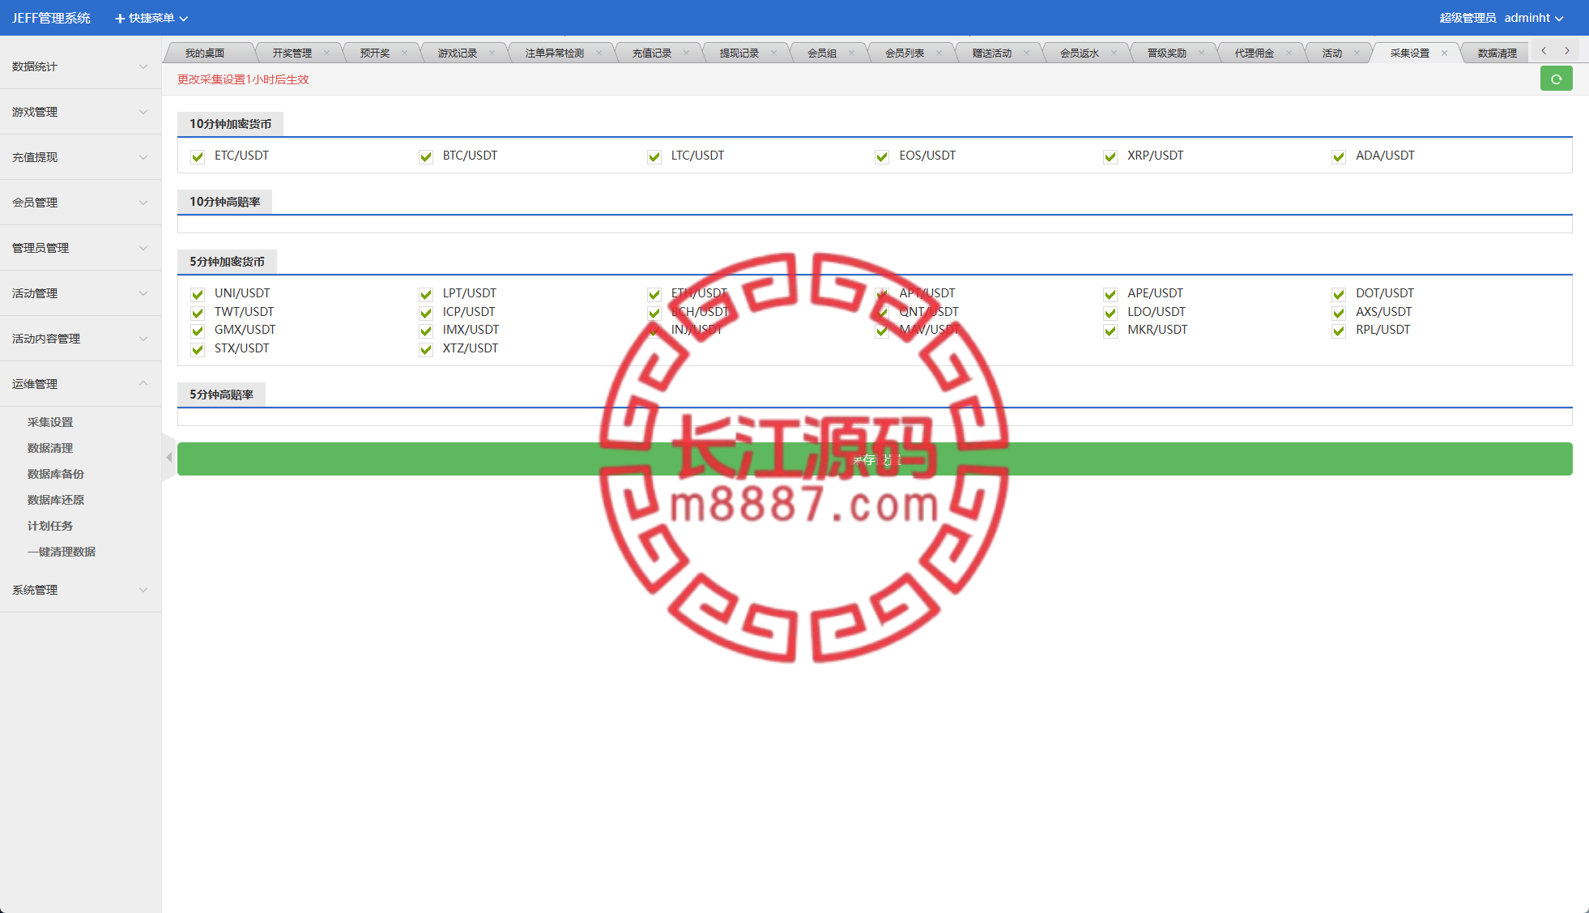Open 采集设置 in the sidebar
1589x913 pixels.
click(x=50, y=422)
